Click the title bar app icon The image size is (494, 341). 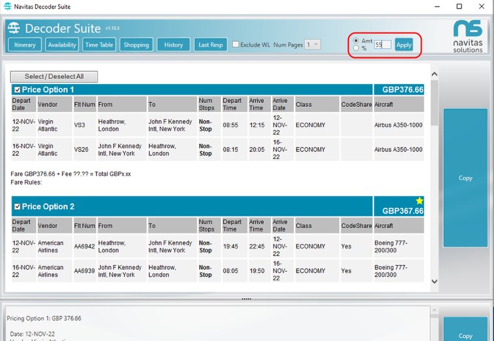point(7,7)
